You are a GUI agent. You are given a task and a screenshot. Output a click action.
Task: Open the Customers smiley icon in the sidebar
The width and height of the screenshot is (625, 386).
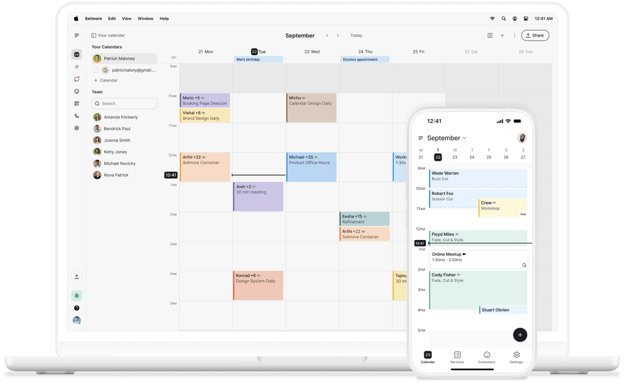point(77,91)
